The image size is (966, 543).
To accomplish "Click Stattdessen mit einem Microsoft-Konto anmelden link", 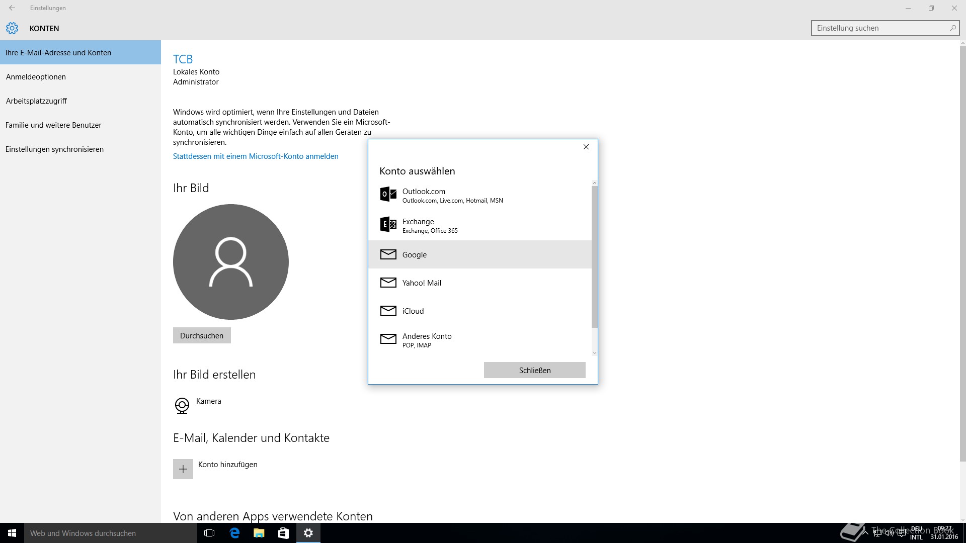I will tap(256, 156).
